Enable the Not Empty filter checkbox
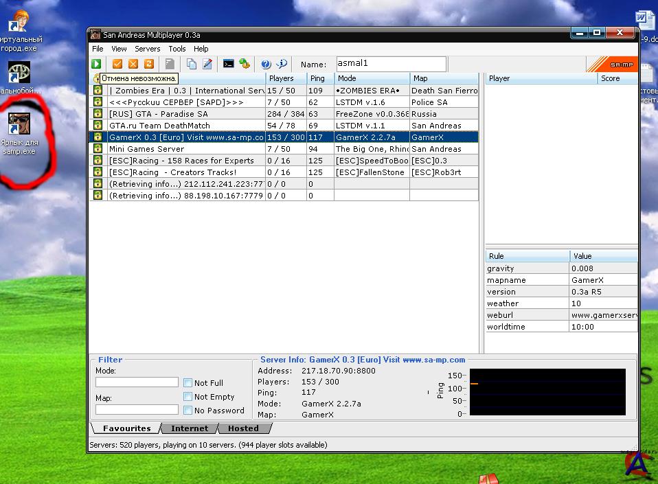Screen dimensions: 658x484 click(188, 397)
